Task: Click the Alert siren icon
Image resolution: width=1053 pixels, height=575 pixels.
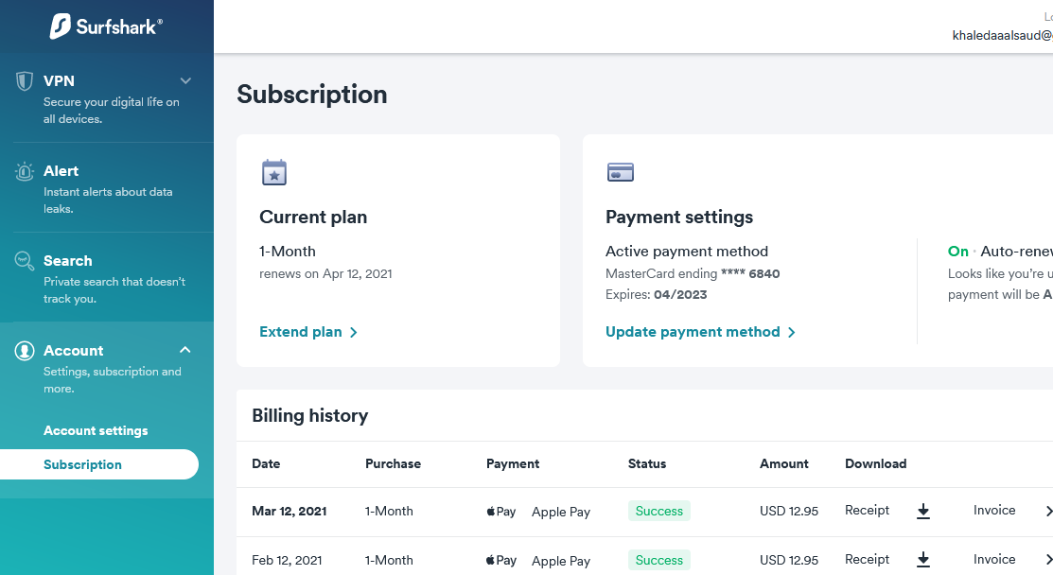Action: tap(25, 172)
